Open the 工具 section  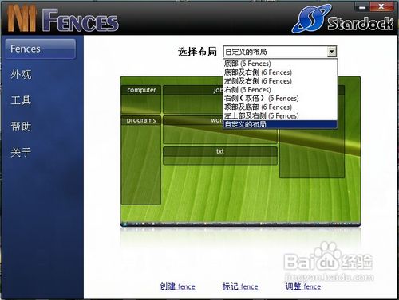21,100
